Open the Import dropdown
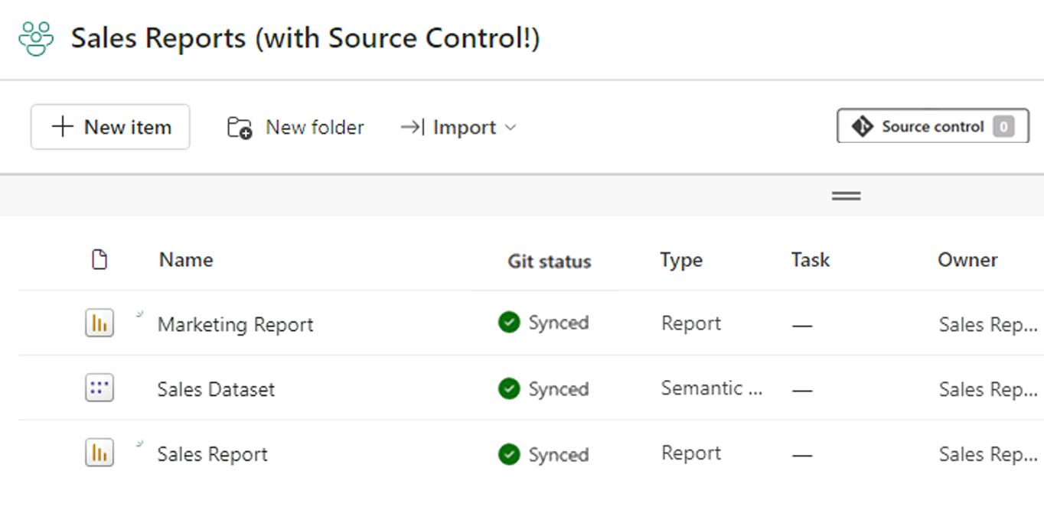Viewport: 1044px width, 523px height. (x=458, y=128)
